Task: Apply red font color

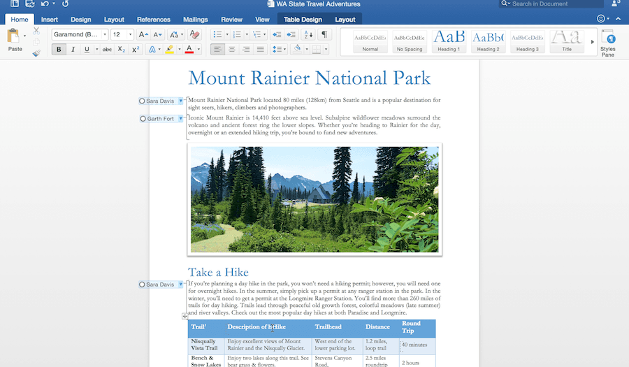Action: 189,50
